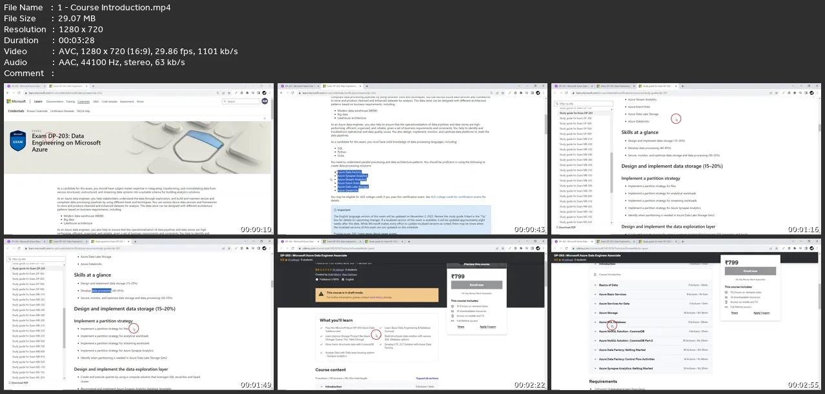The height and width of the screenshot is (394, 825).
Task: Open Assessments in the 00:00:10 frame's Learn navigation
Action: (127, 101)
